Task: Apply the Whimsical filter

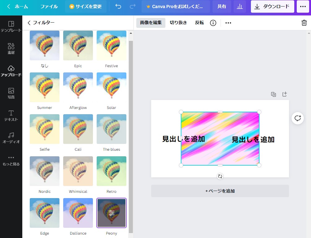Action: click(x=78, y=171)
